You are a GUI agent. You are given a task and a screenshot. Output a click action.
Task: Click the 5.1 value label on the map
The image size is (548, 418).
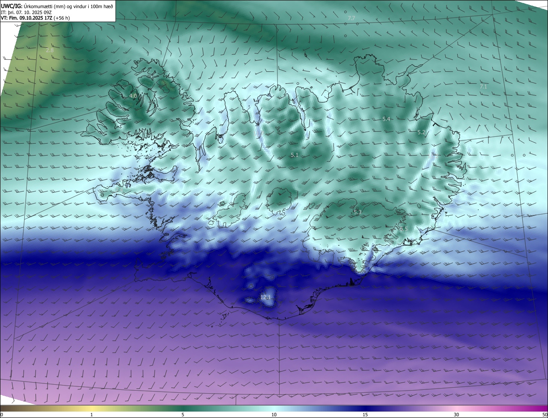point(295,155)
